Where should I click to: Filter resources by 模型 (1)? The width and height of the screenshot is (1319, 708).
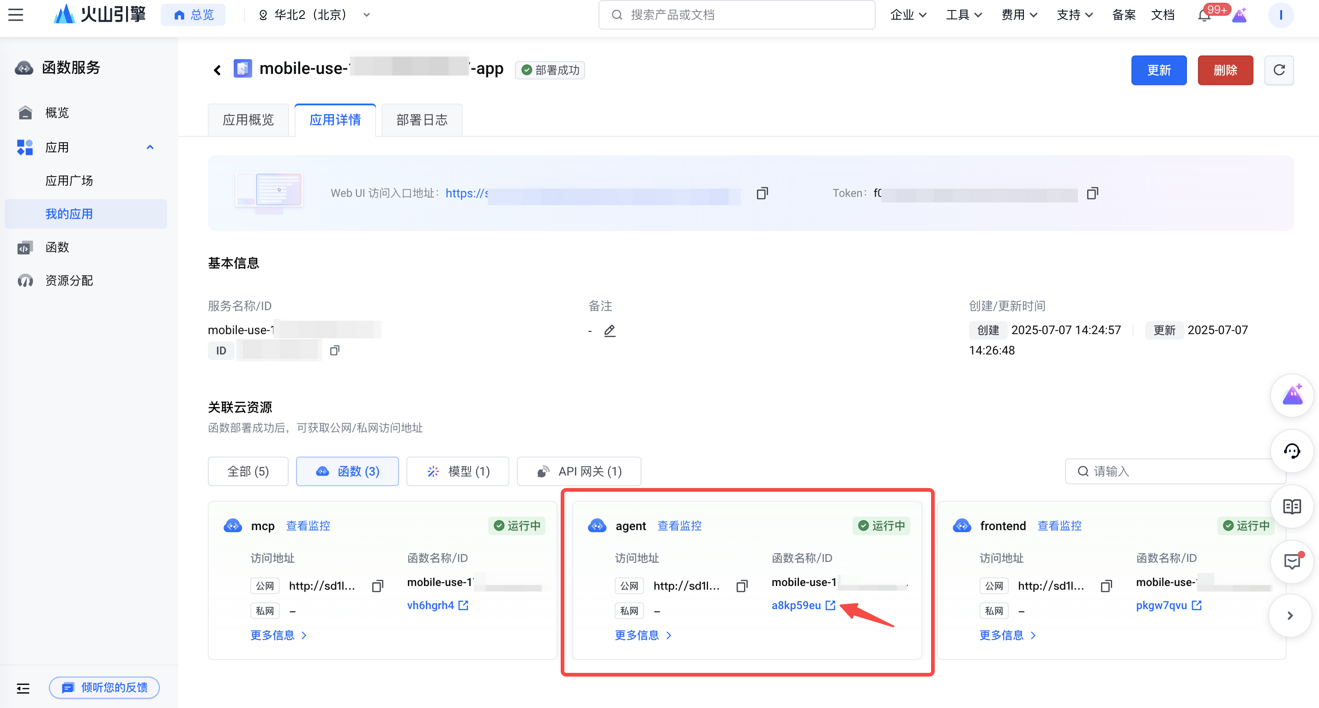click(x=458, y=471)
